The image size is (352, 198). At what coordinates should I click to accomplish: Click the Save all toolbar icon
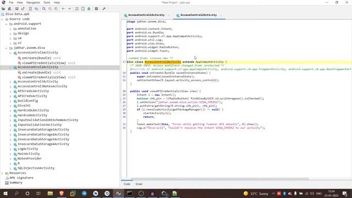point(16,9)
